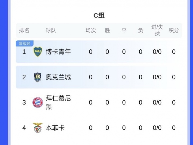Click the 进/失球 column header

(x=157, y=30)
